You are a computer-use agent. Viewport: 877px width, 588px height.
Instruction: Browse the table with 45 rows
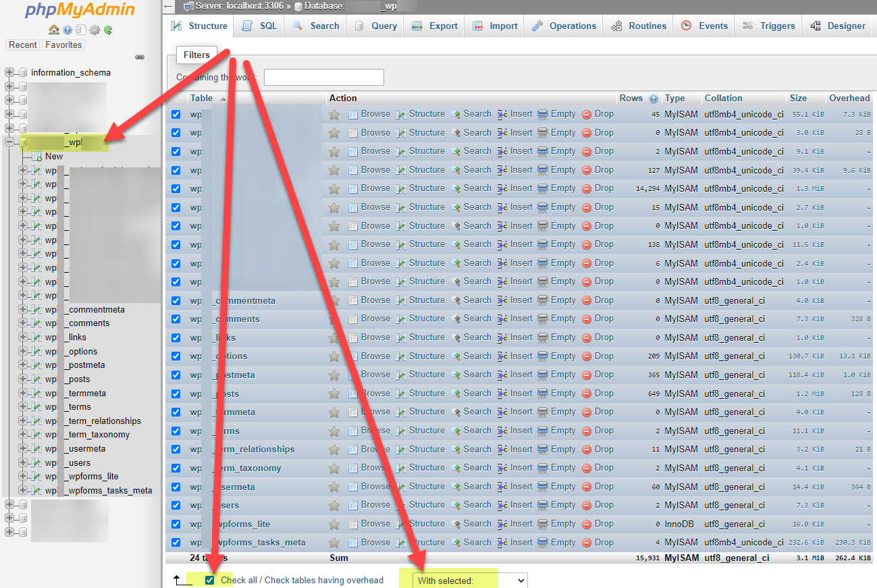click(369, 114)
